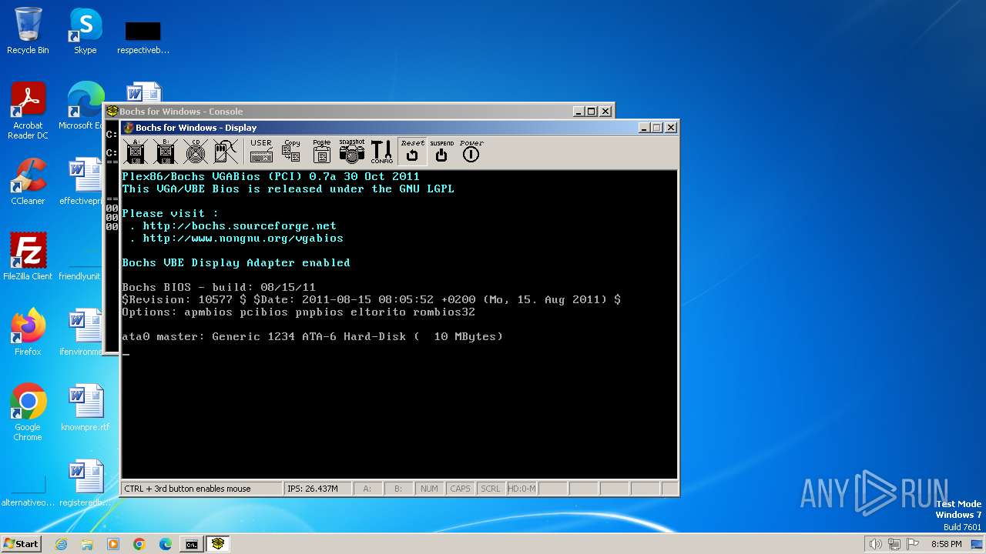
Task: Switch to the Bochs taskbar item
Action: 219,544
